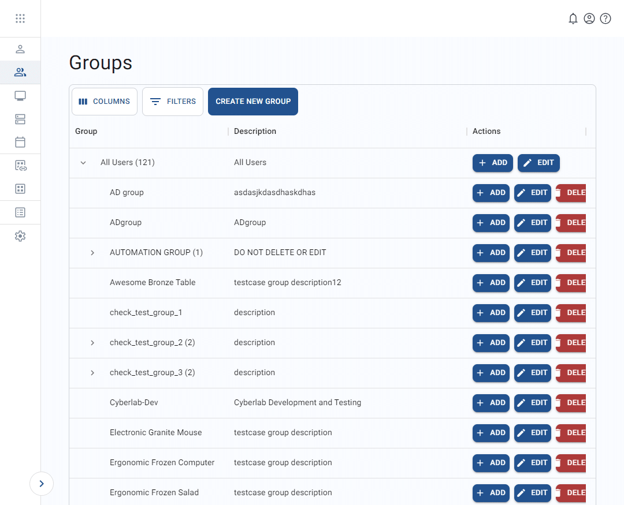
Task: Open the help icon
Action: [606, 18]
